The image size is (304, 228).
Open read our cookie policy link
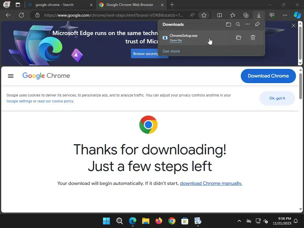[56, 101]
